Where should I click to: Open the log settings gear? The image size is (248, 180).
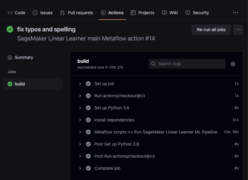(233, 64)
